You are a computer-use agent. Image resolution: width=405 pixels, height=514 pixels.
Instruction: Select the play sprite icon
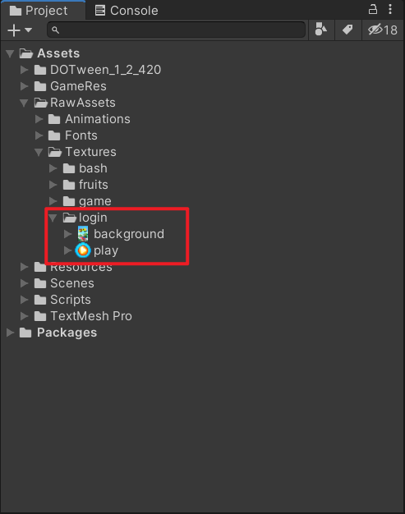point(83,250)
